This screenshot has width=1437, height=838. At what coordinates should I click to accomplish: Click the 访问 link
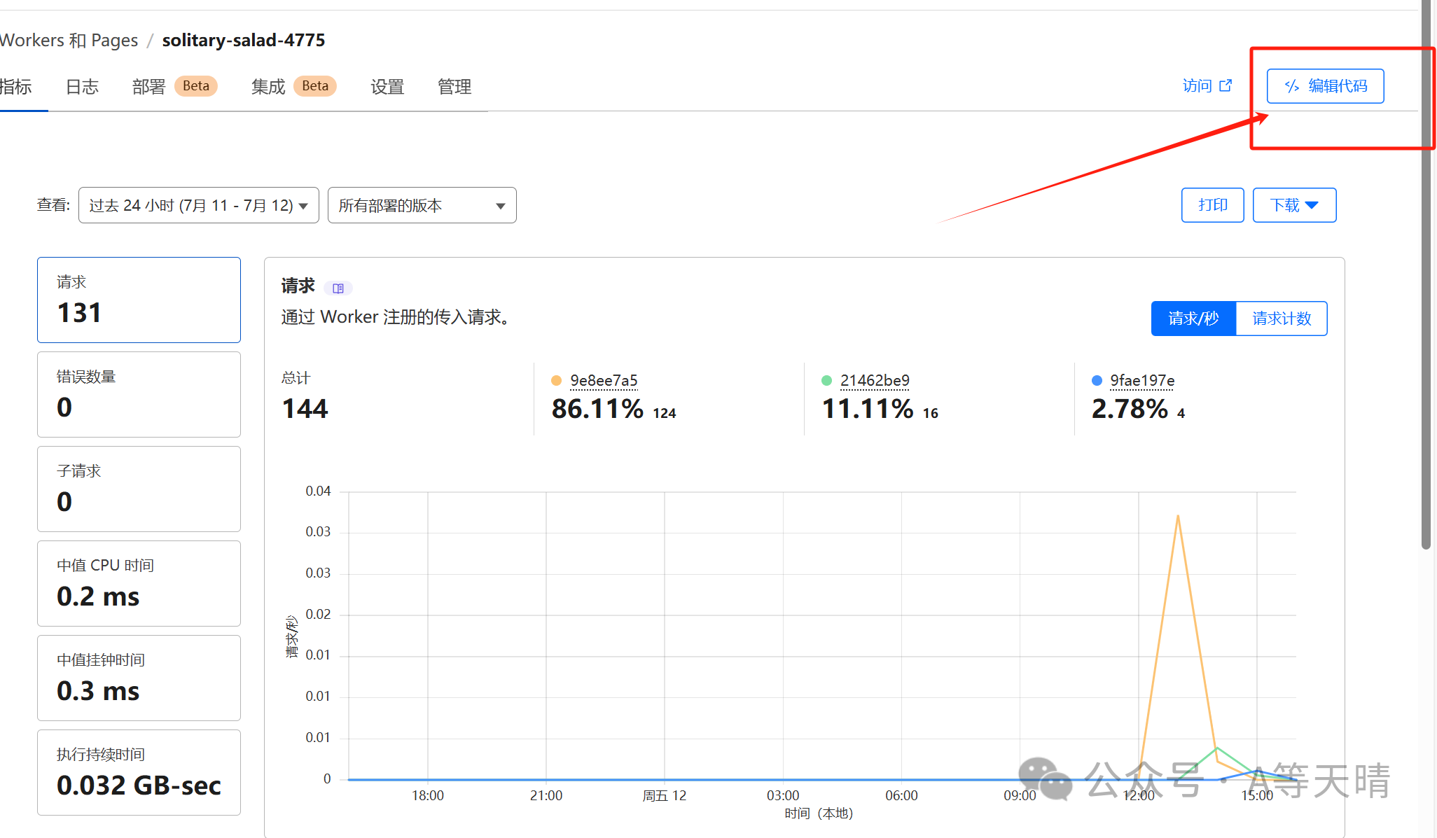1207,85
